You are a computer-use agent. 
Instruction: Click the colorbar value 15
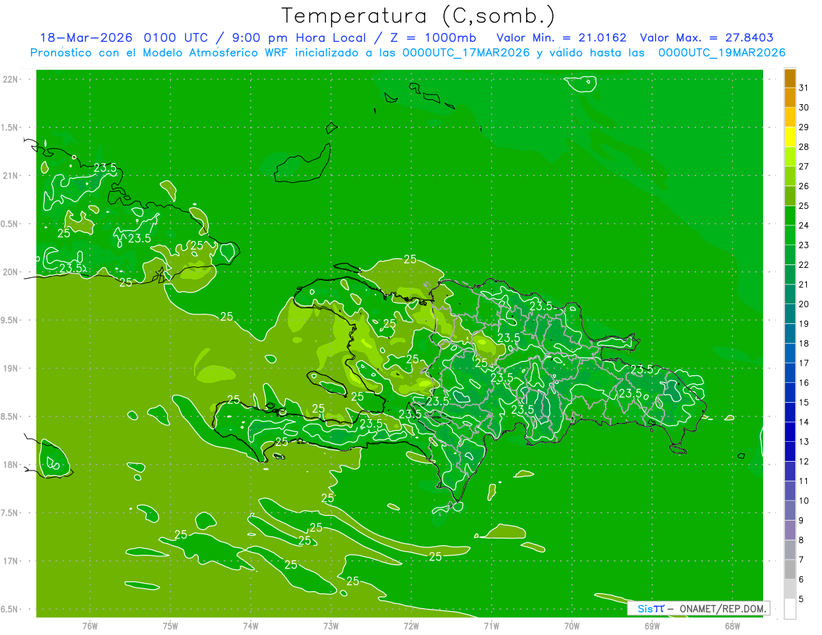coord(804,403)
